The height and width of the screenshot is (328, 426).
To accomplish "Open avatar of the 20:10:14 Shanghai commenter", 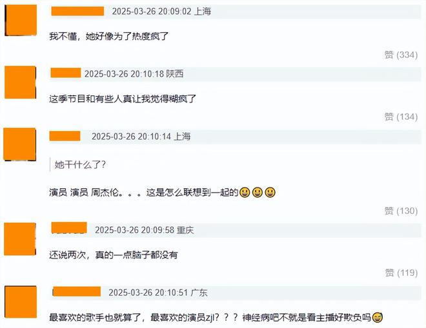I will pyautogui.click(x=19, y=144).
